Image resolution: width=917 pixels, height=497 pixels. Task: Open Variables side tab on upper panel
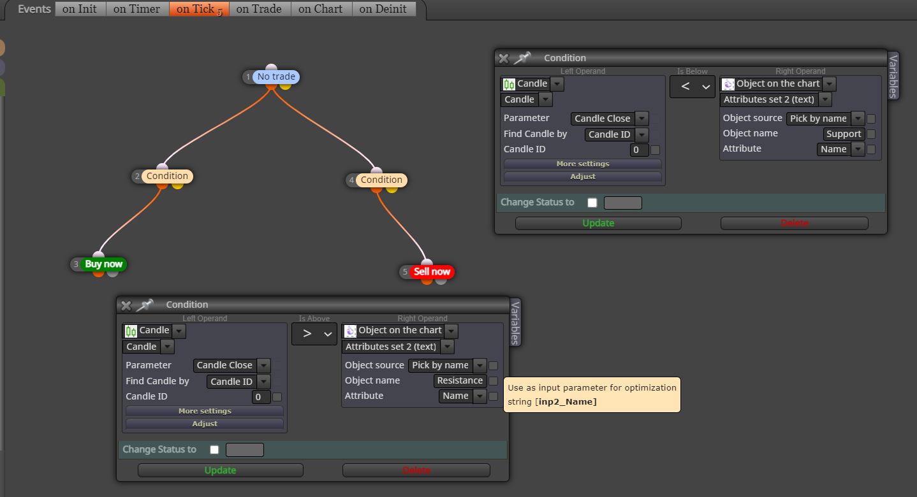[893, 76]
